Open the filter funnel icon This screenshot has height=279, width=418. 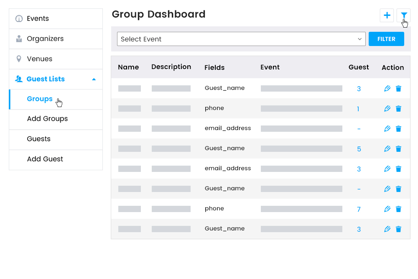pos(403,15)
